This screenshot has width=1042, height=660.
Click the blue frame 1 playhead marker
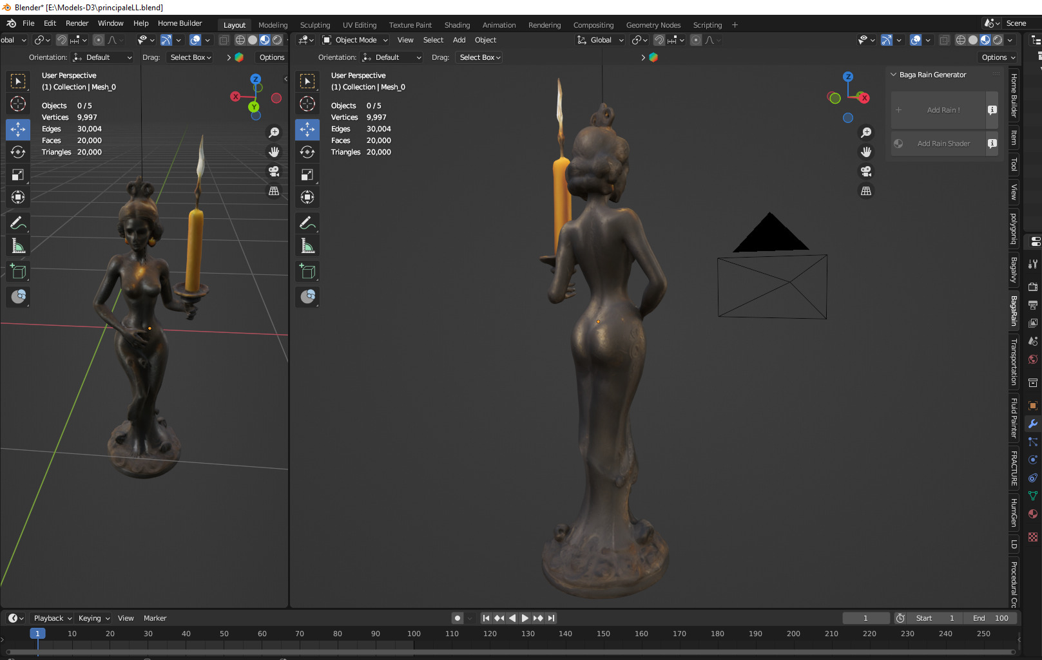37,634
